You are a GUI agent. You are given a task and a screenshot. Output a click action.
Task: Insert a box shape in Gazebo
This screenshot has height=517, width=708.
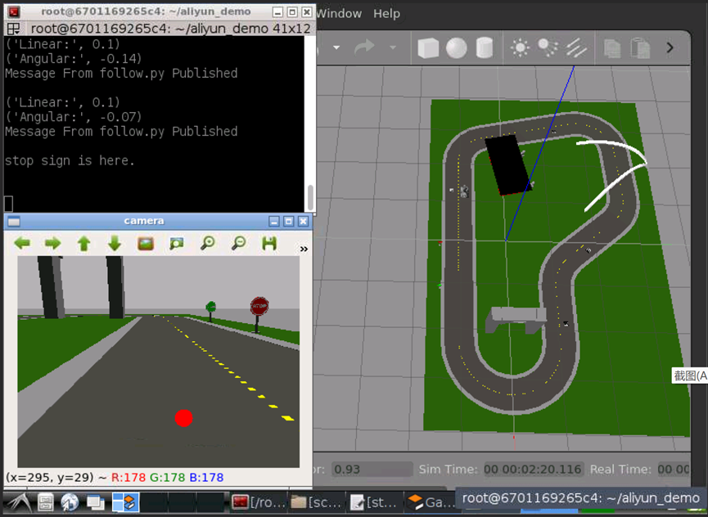428,47
